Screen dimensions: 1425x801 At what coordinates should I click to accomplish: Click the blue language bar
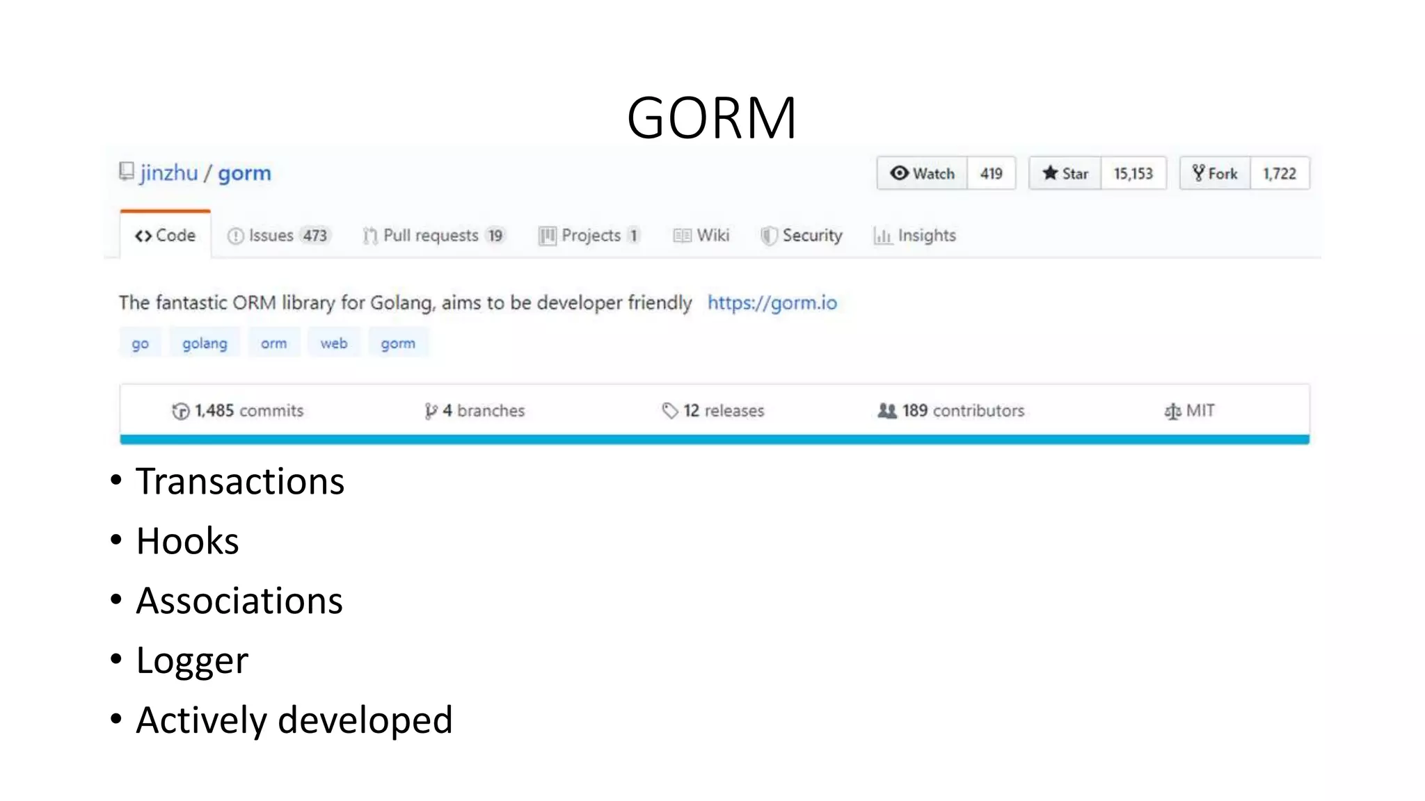click(715, 439)
